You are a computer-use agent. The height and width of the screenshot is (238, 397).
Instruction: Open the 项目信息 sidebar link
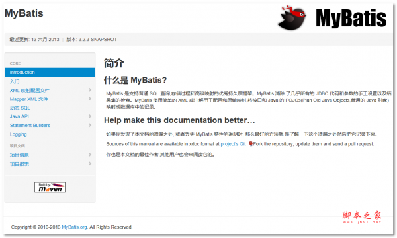(x=19, y=155)
